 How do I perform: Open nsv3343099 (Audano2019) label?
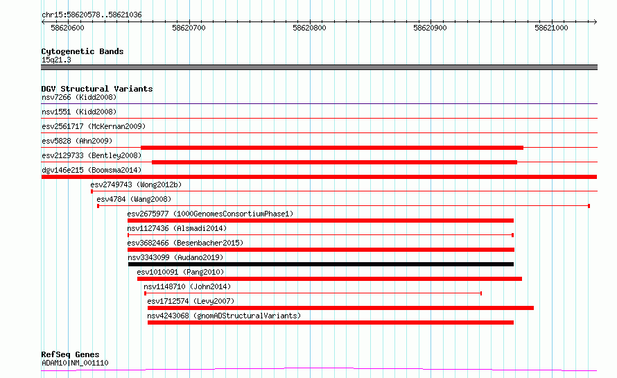click(175, 257)
